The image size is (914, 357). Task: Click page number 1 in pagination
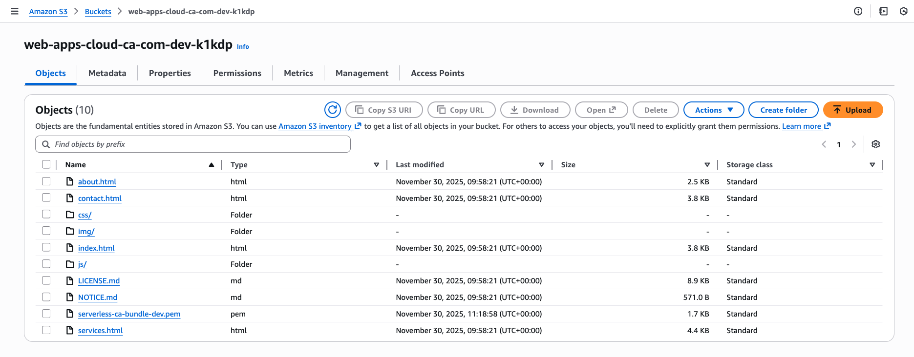point(839,144)
